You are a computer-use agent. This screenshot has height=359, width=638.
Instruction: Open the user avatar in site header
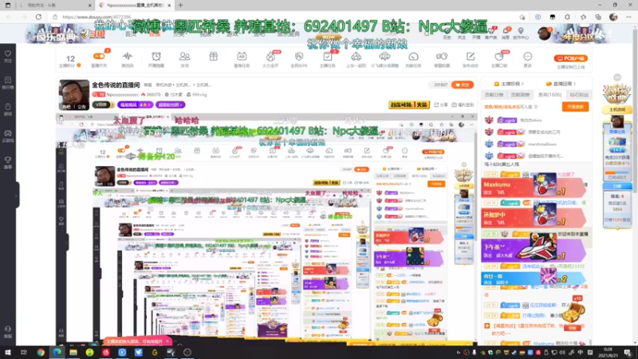[x=544, y=34]
